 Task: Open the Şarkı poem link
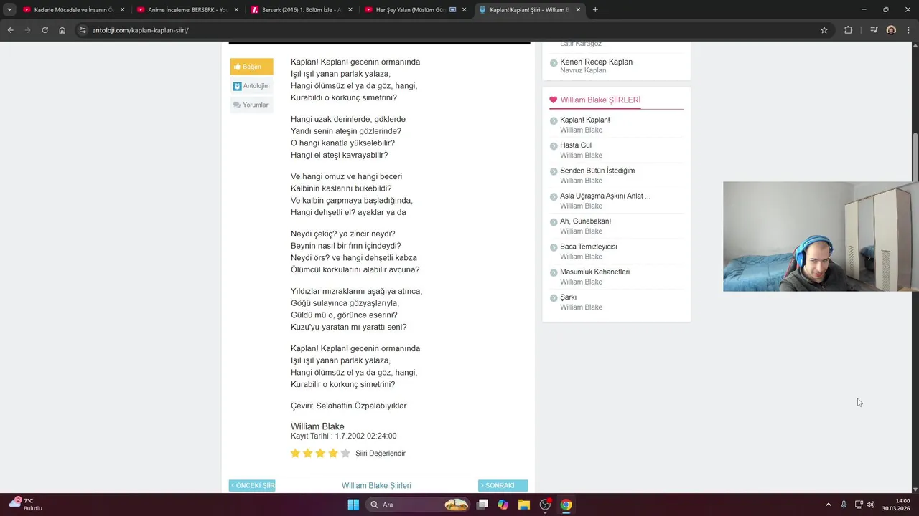click(x=569, y=297)
